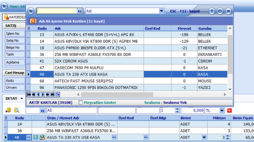Go to the first record in navigator
This screenshot has width=254, height=142.
(x=29, y=94)
